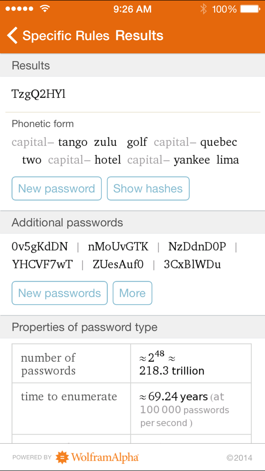Screen dimensions: 265x471
Task: Expand More additional passwords
Action: click(x=132, y=293)
